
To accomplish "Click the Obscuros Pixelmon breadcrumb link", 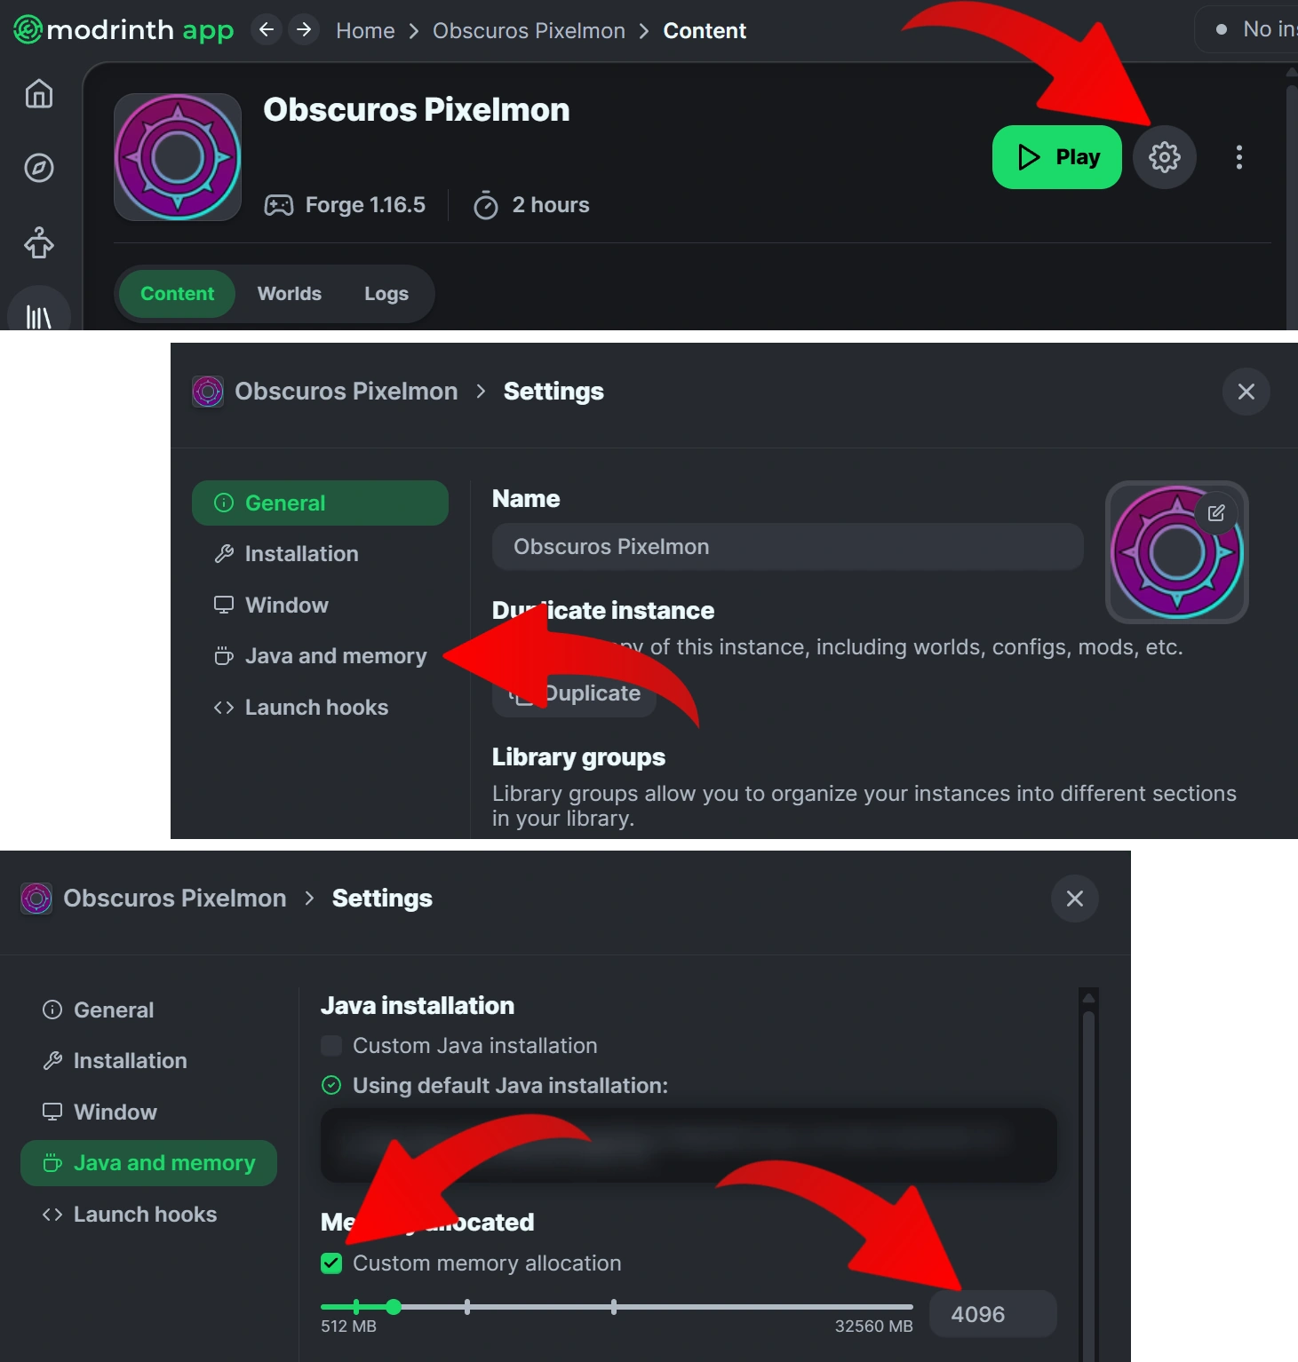I will tap(529, 31).
